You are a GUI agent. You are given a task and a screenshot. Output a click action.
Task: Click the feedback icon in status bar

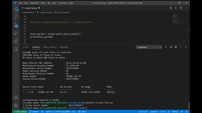coord(182,111)
